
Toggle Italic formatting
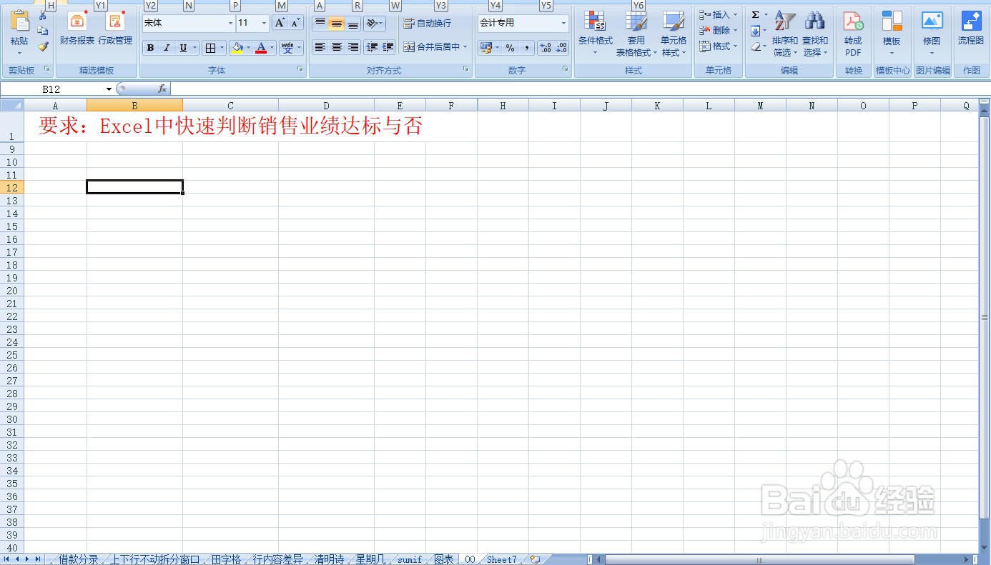[167, 48]
